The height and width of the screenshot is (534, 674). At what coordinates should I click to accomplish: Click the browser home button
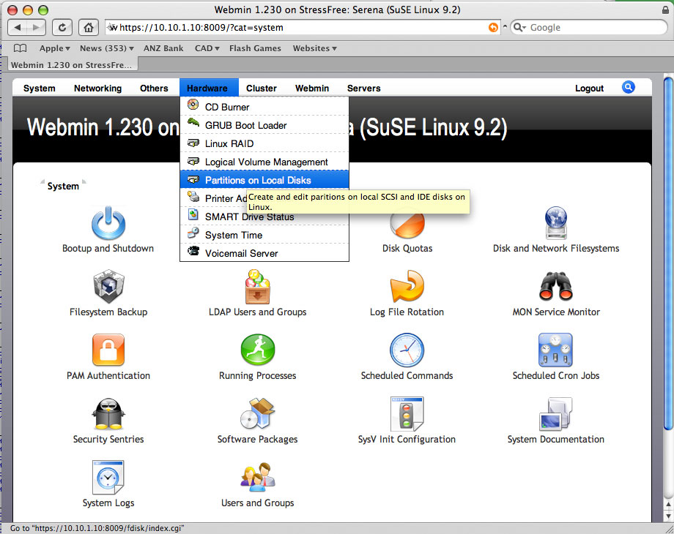pyautogui.click(x=89, y=28)
